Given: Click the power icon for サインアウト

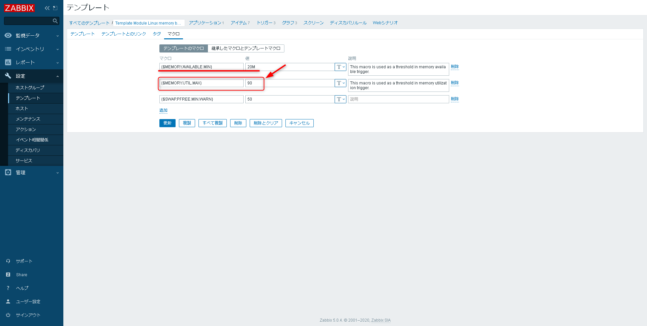Looking at the screenshot, I should click(x=8, y=315).
